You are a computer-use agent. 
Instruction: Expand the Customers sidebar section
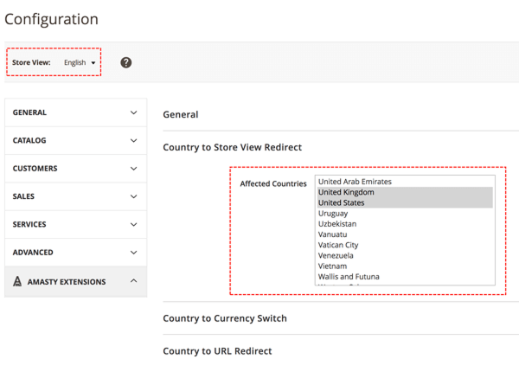click(x=75, y=169)
